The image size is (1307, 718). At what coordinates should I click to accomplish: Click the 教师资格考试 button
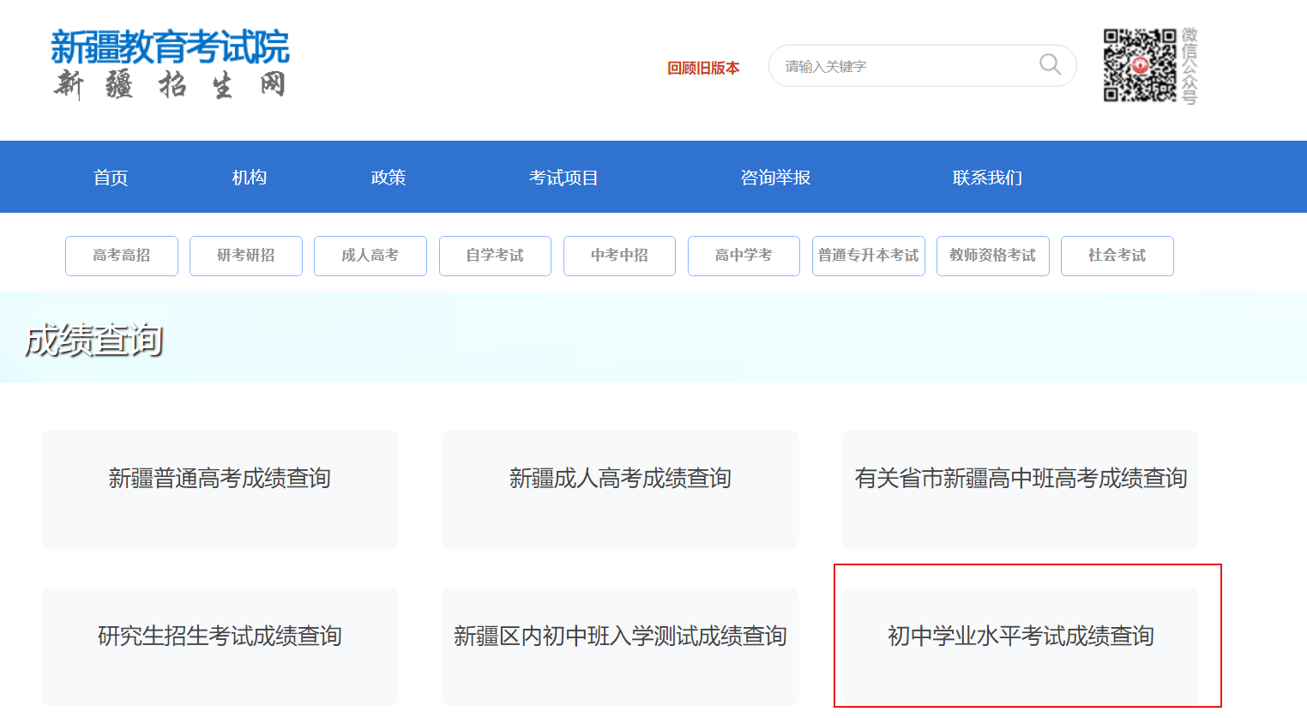992,256
